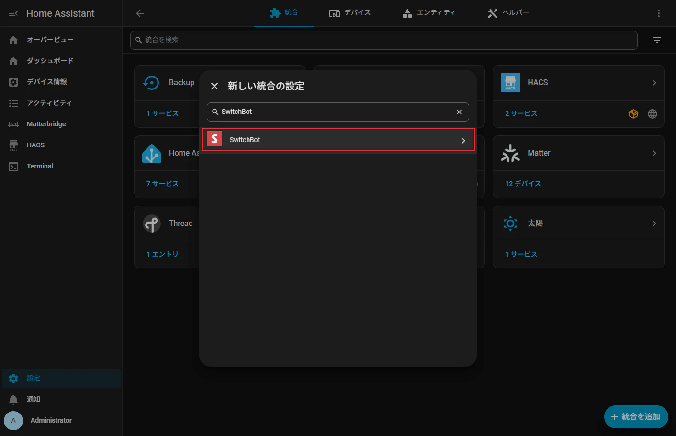
Task: Close the new integration setup dialog
Action: [x=214, y=86]
